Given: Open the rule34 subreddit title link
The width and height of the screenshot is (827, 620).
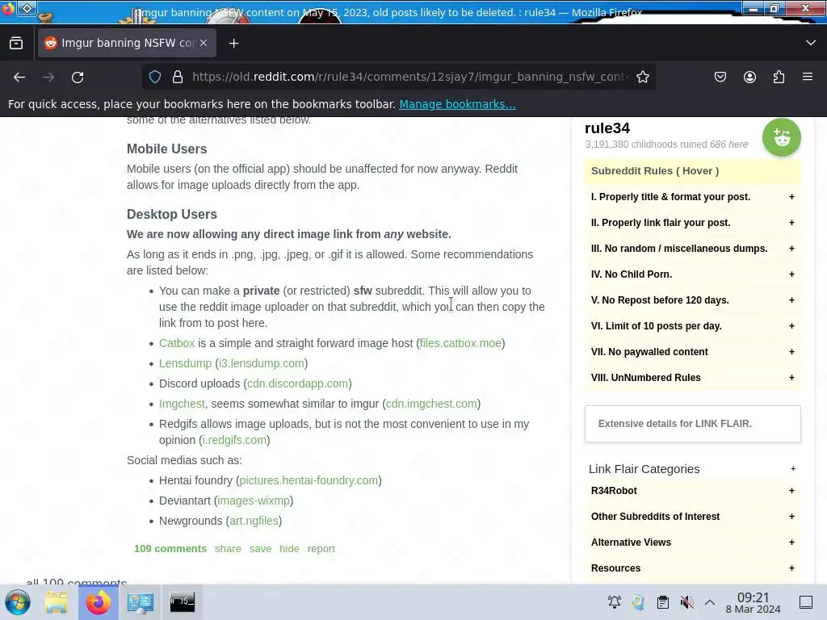Looking at the screenshot, I should coord(607,128).
